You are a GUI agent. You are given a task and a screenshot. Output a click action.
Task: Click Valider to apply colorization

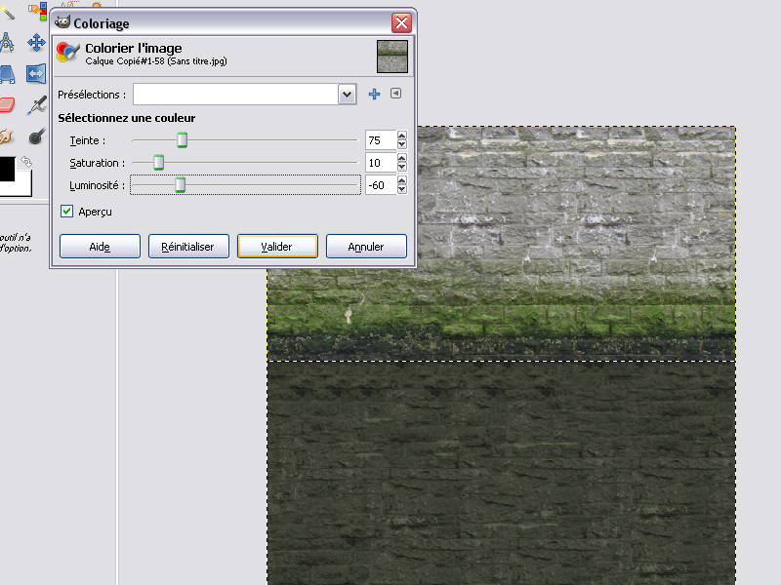tap(277, 247)
